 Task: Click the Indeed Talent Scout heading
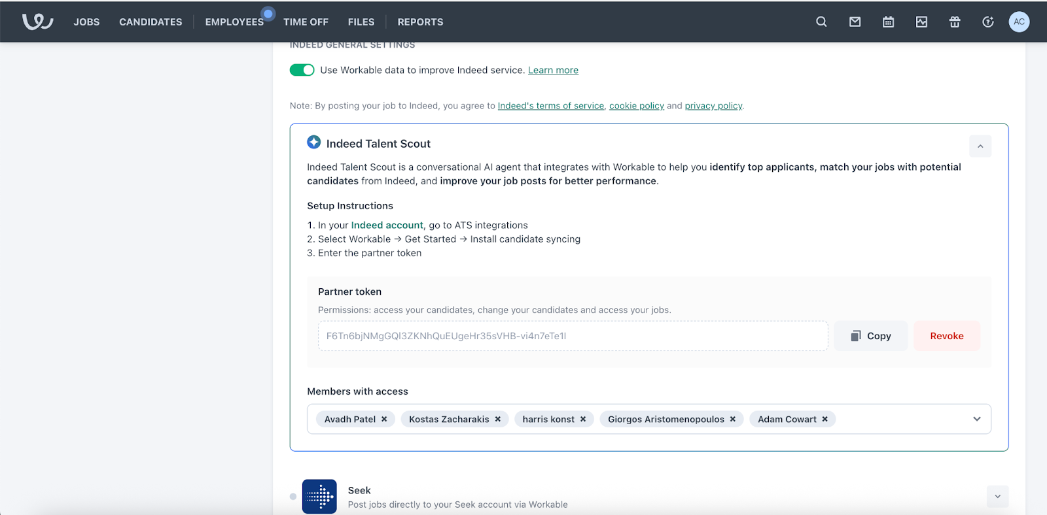pyautogui.click(x=378, y=144)
